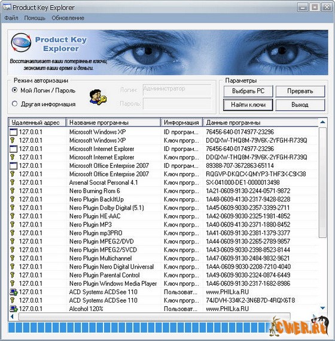
Task: Click key icon of Nero Windows Media Player row
Action: pos(13,283)
